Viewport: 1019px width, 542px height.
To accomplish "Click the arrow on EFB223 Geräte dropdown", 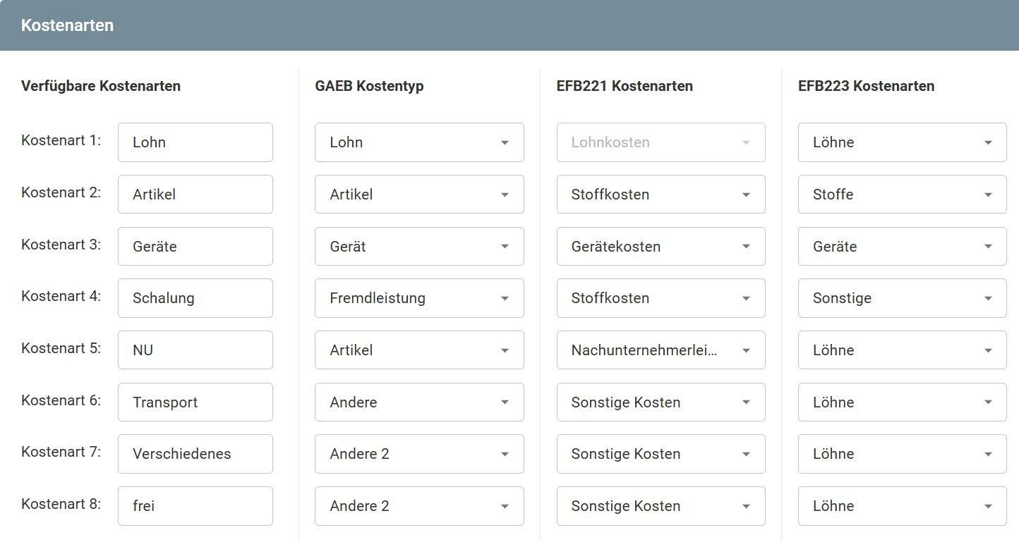I will (988, 247).
